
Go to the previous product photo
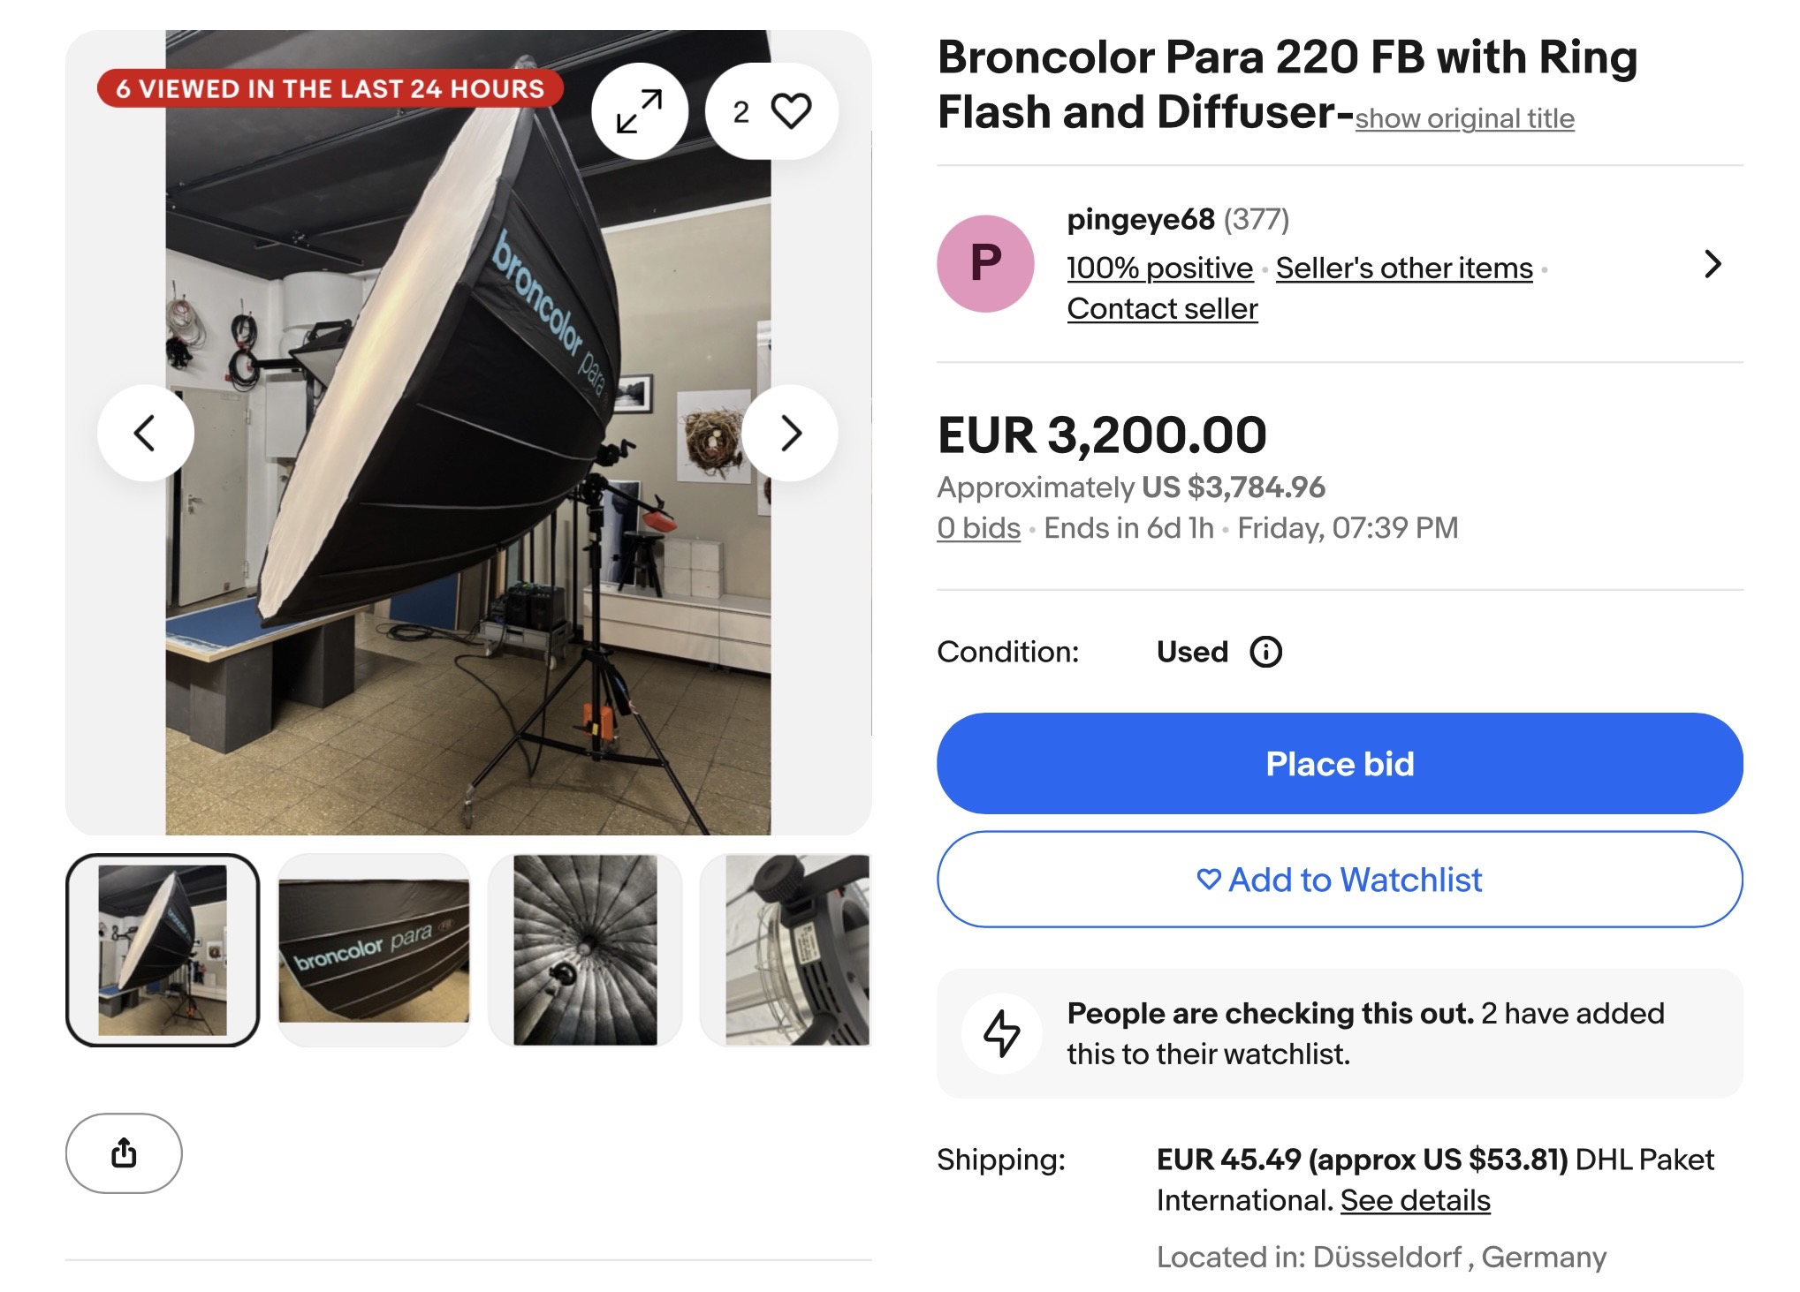coord(146,433)
